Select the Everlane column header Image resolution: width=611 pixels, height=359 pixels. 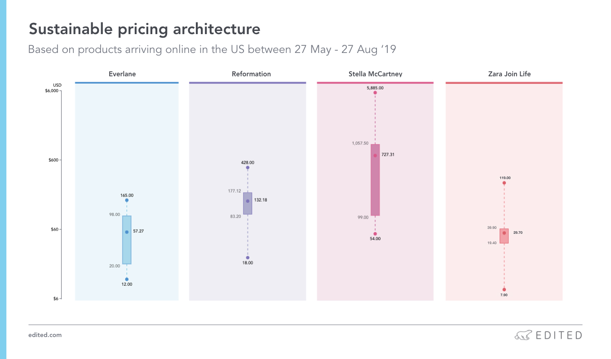(x=122, y=74)
